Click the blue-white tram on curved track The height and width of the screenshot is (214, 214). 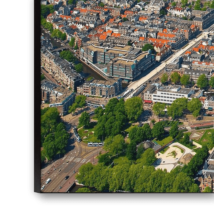96,144
